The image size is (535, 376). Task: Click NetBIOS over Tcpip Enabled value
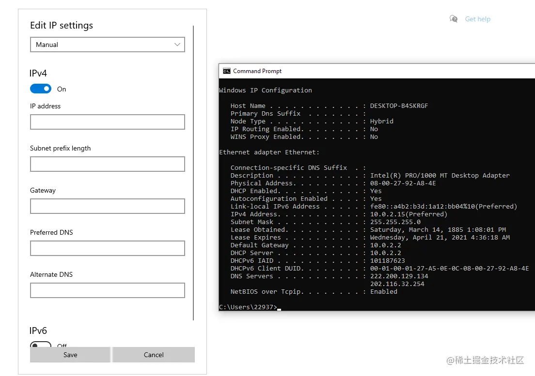(383, 292)
